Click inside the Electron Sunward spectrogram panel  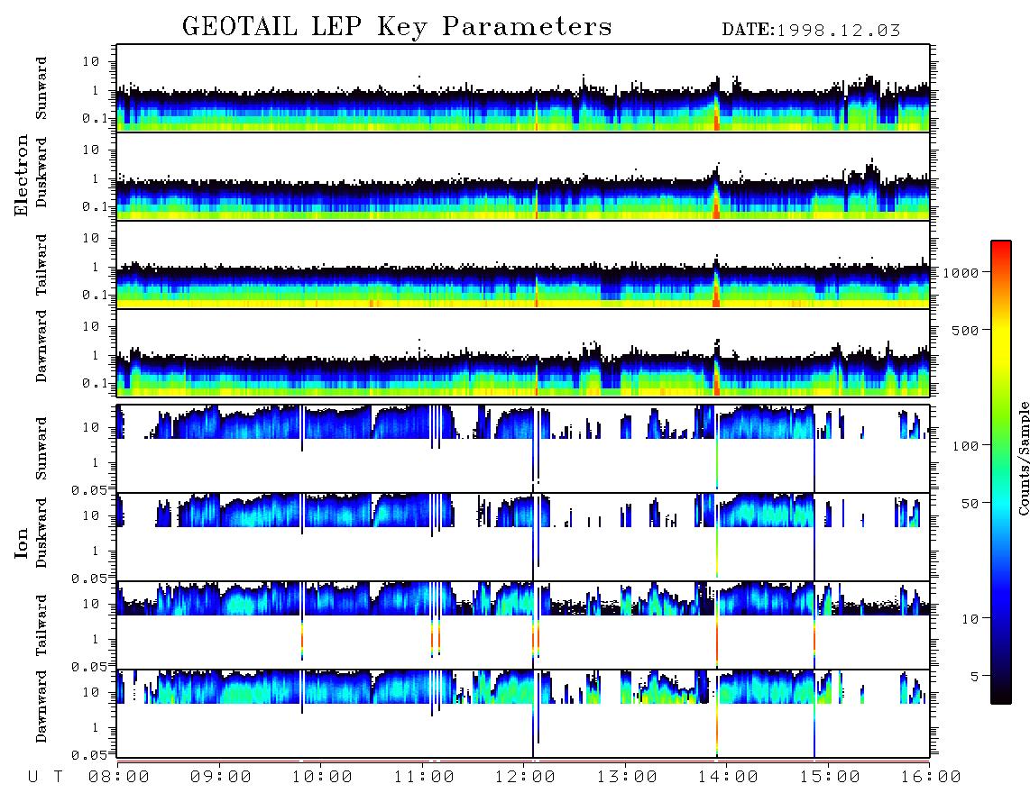click(x=523, y=88)
